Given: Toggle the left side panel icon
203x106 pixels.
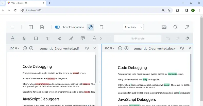Looking at the screenshot, I should [x=31, y=27].
